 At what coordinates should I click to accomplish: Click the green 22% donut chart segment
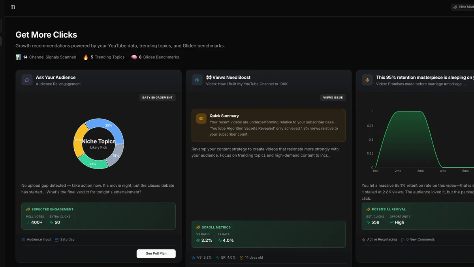click(93, 162)
